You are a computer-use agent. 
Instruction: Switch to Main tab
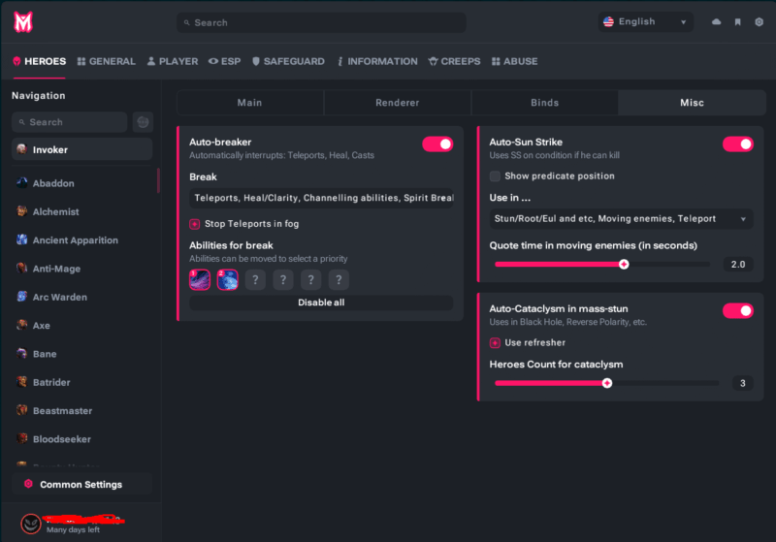(x=250, y=103)
